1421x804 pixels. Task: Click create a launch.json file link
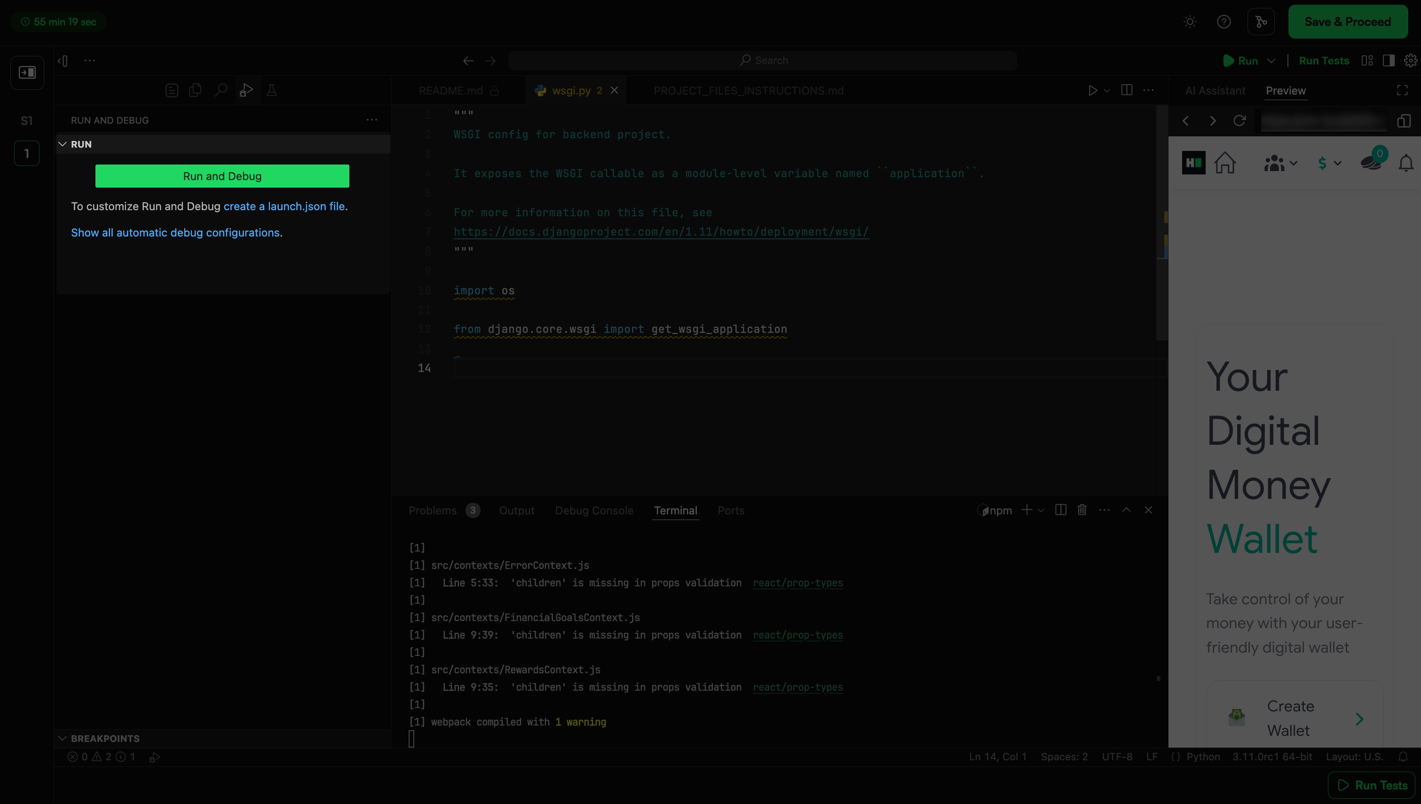[284, 206]
